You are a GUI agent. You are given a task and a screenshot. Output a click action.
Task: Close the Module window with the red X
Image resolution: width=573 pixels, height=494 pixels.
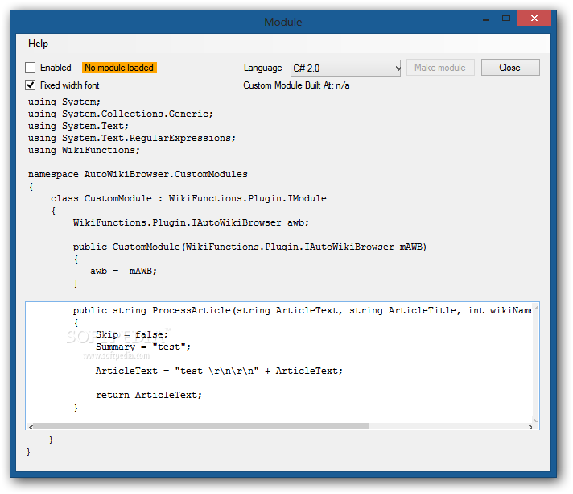tap(534, 19)
